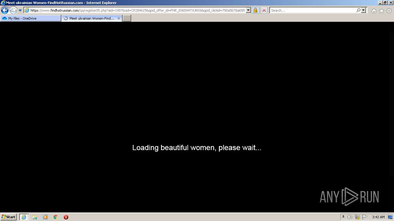394x221 pixels.
Task: Click the browser Back arrow button
Action: pos(5,10)
